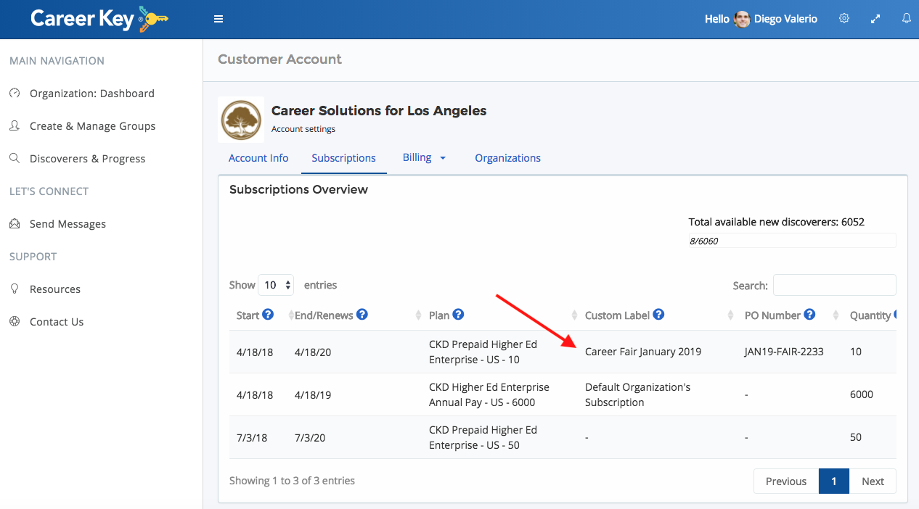
Task: Open the Contact Us page
Action: pos(57,322)
